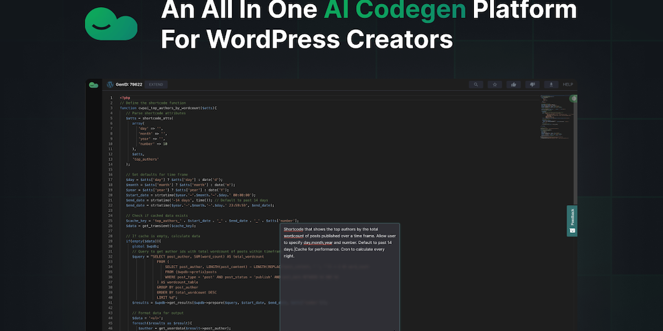
Task: Click the underlined word "Shortcode" in prompt
Action: (x=294, y=230)
